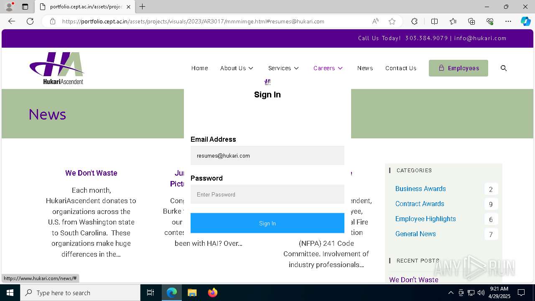Open We Don't Waste recent post
535x301 pixels.
[414, 280]
